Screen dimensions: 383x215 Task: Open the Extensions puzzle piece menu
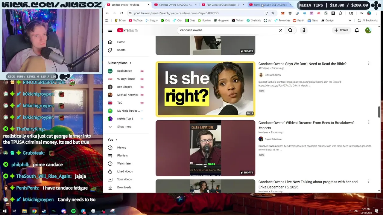[x=340, y=13]
